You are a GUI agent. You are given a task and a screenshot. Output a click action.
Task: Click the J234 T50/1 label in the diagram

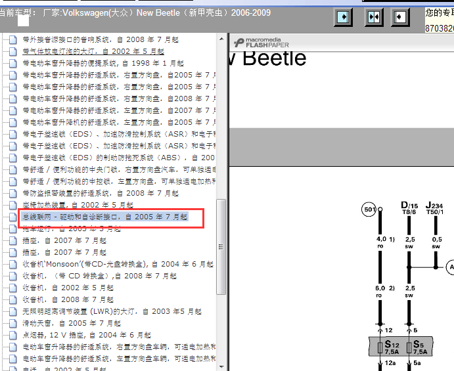[434, 208]
